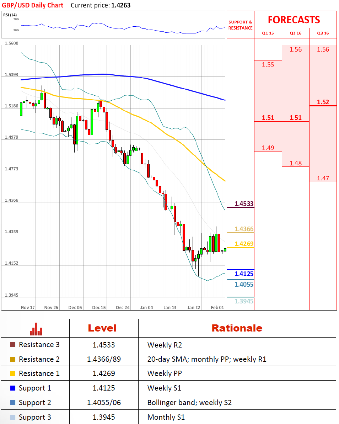Click the Q3 16 low forecast 1.47
This screenshot has width=339, height=424.
click(x=323, y=178)
